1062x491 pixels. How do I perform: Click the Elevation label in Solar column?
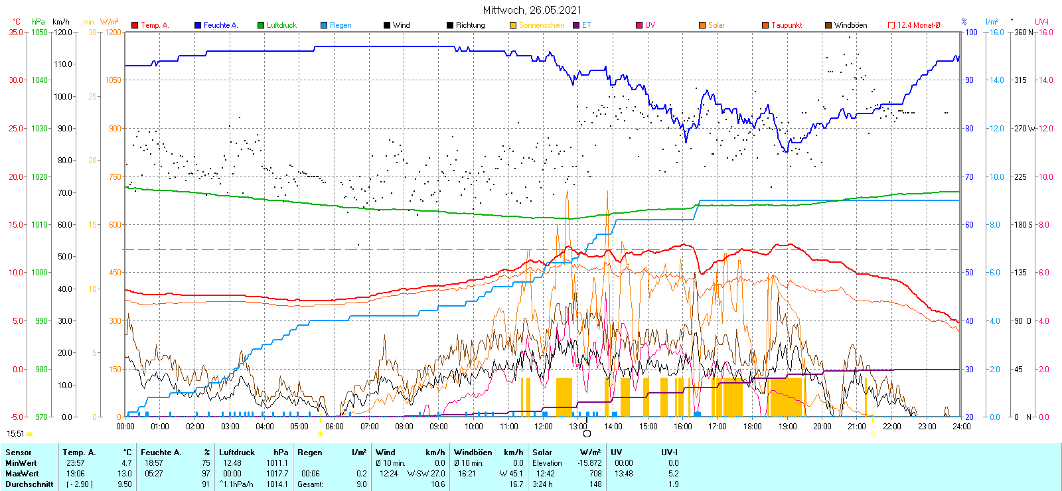(x=547, y=463)
